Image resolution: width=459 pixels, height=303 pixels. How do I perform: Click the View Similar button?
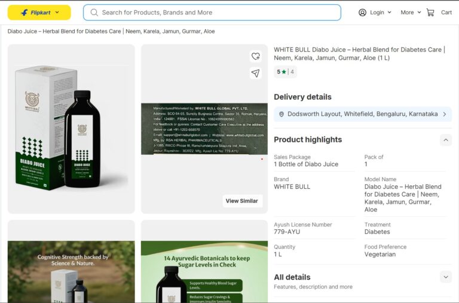[242, 201]
